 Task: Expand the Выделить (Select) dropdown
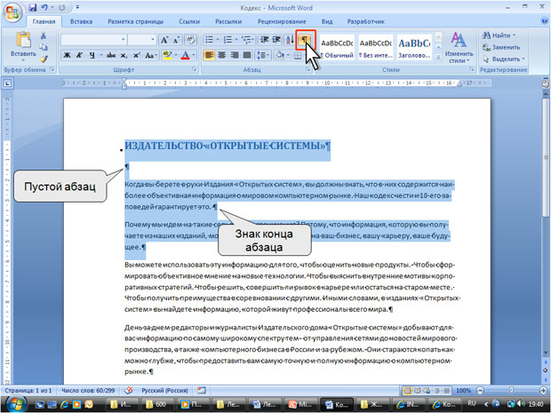(x=504, y=59)
